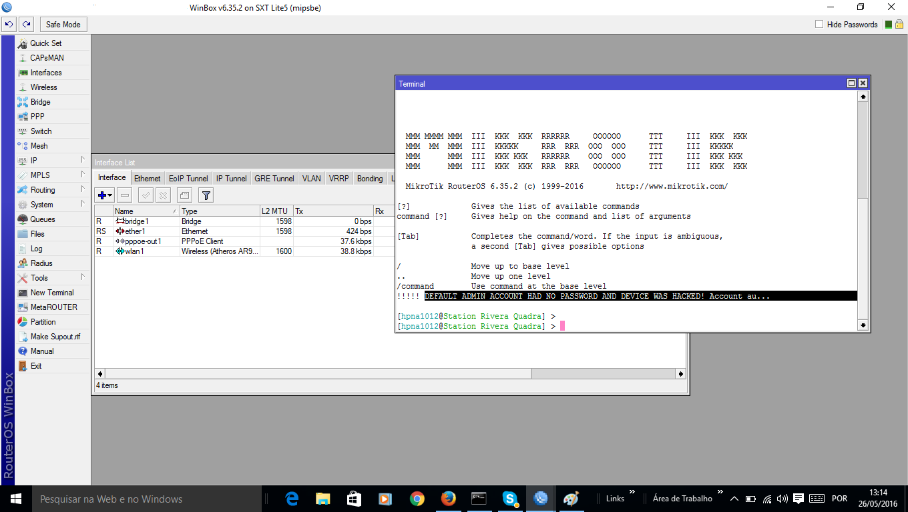
Task: Click terminal scrollbar down arrow
Action: pyautogui.click(x=863, y=325)
